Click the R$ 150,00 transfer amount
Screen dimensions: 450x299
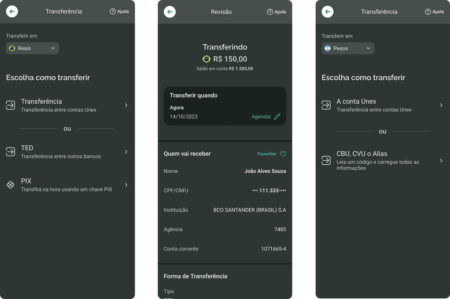tap(230, 59)
